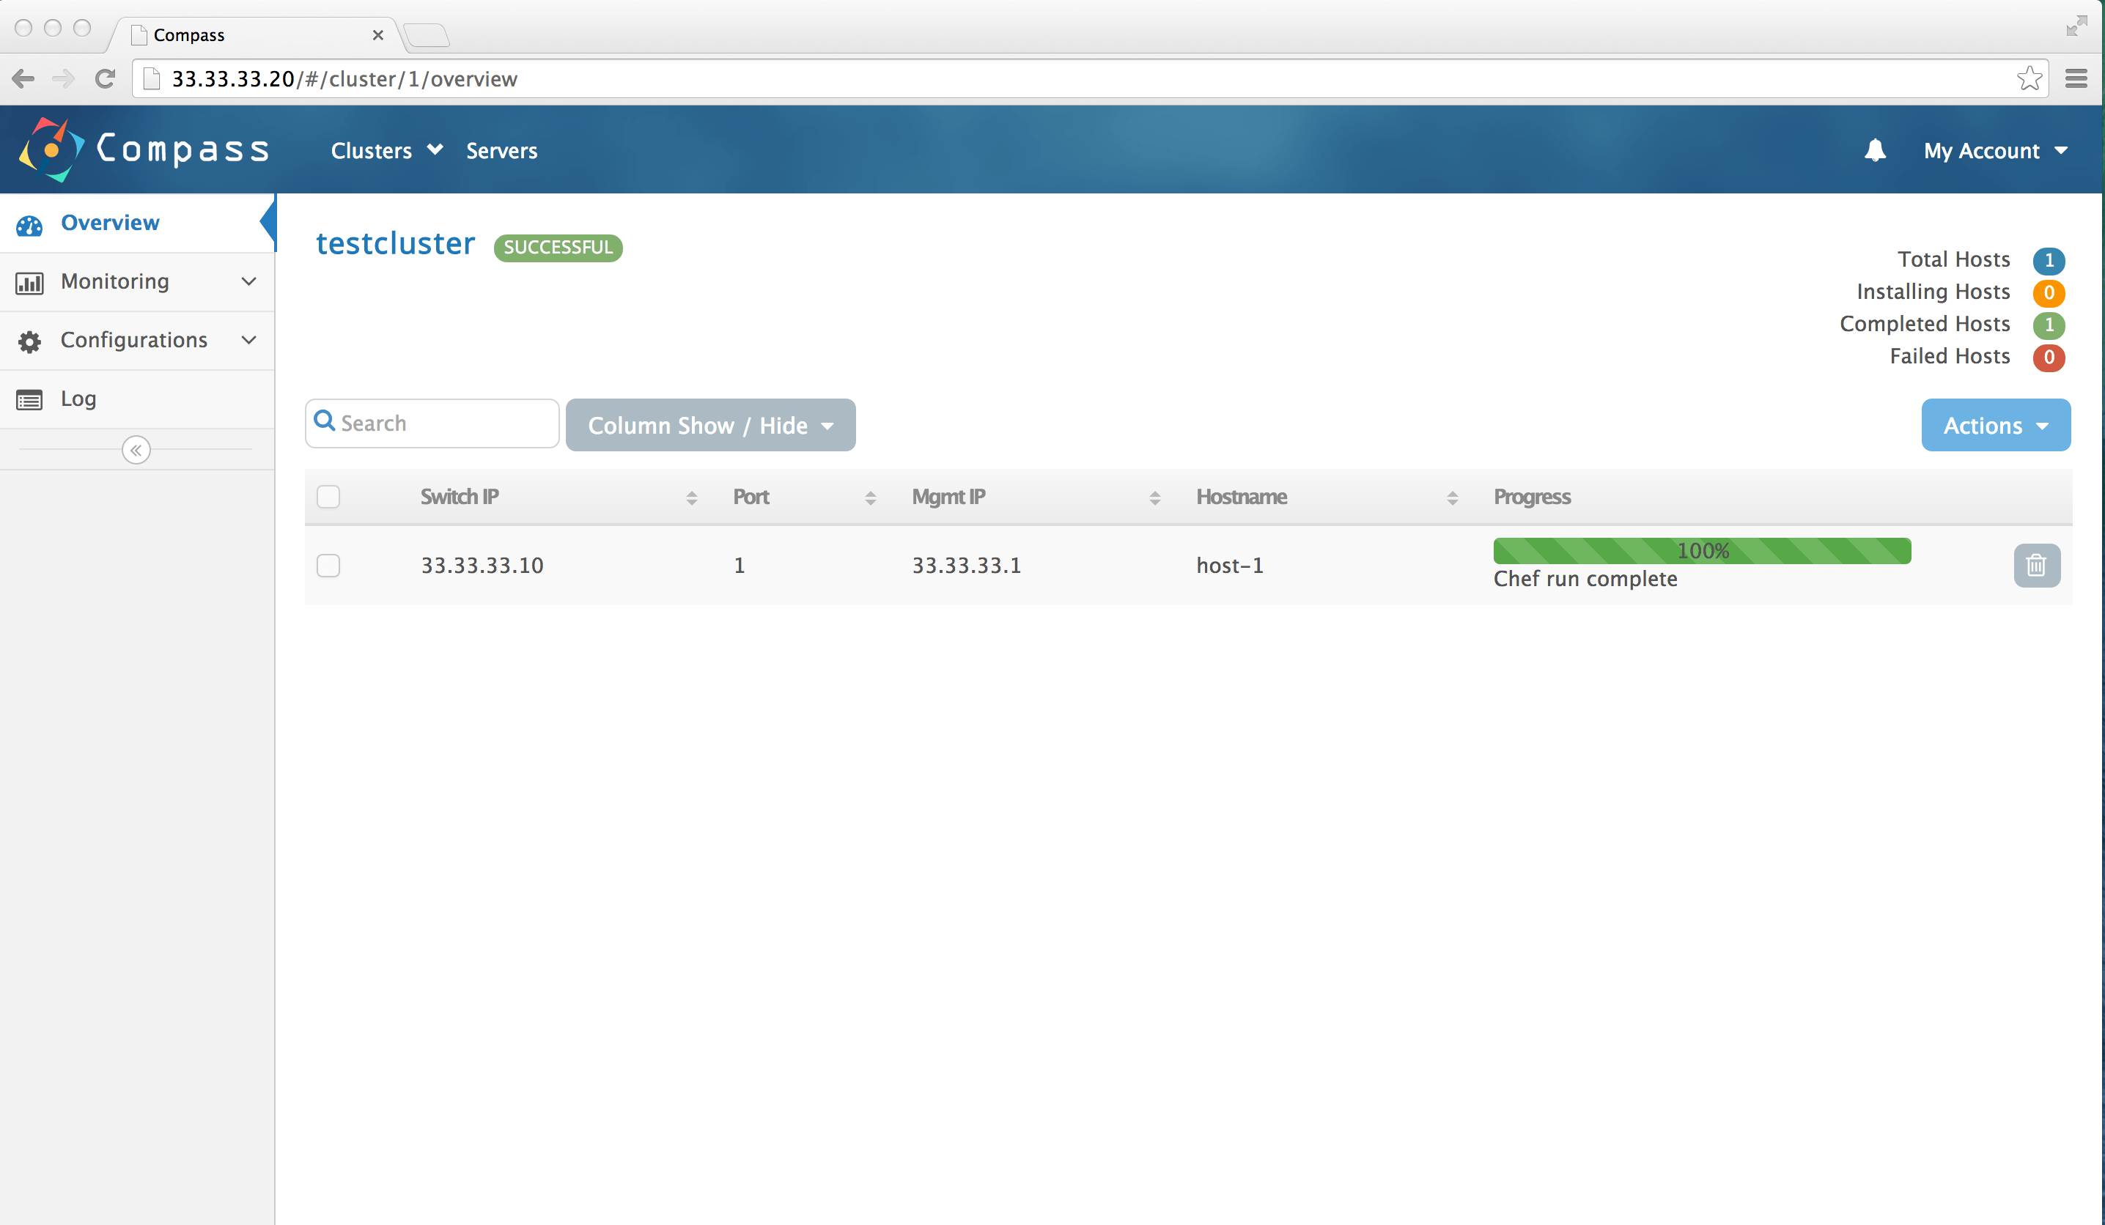This screenshot has width=2105, height=1225.
Task: Toggle the select-all checkbox in table header
Action: click(x=328, y=497)
